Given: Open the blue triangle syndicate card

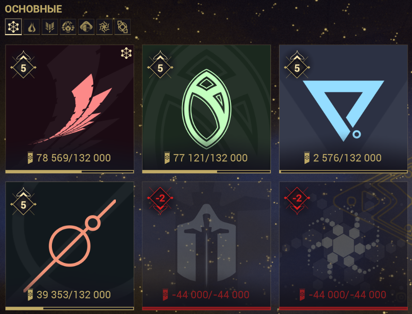Looking at the screenshot, I should point(343,109).
